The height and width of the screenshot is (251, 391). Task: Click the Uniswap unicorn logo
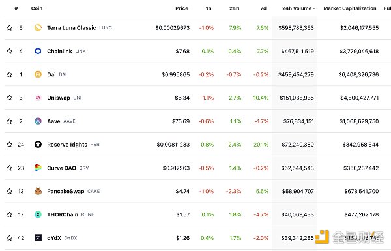pyautogui.click(x=38, y=98)
